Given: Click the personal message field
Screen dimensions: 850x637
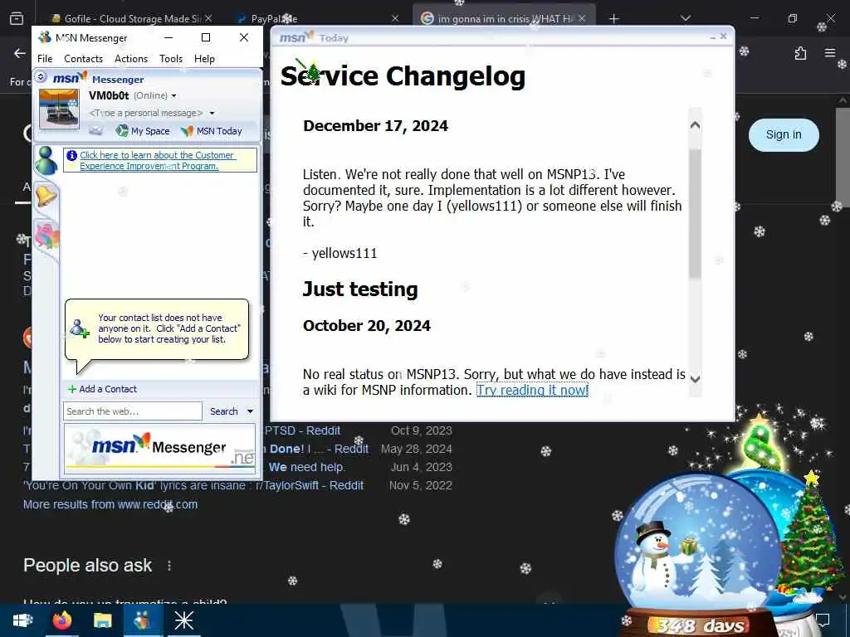Looking at the screenshot, I should click(x=146, y=113).
